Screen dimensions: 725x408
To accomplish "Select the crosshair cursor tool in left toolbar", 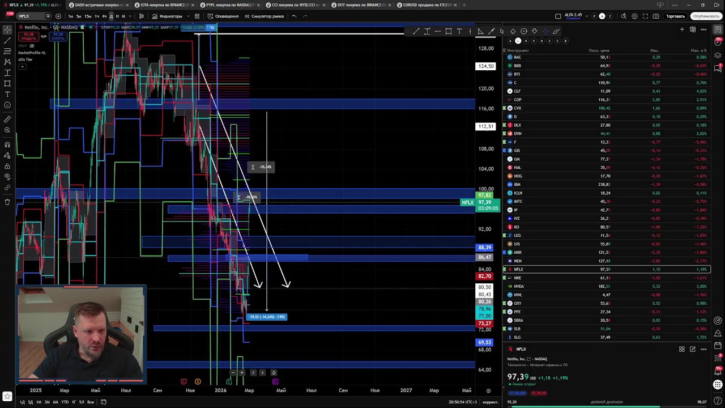I will [x=7, y=30].
